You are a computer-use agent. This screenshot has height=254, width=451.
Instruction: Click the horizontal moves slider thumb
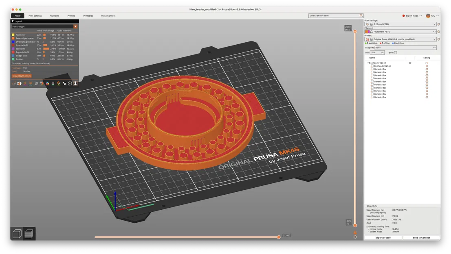tap(278, 237)
